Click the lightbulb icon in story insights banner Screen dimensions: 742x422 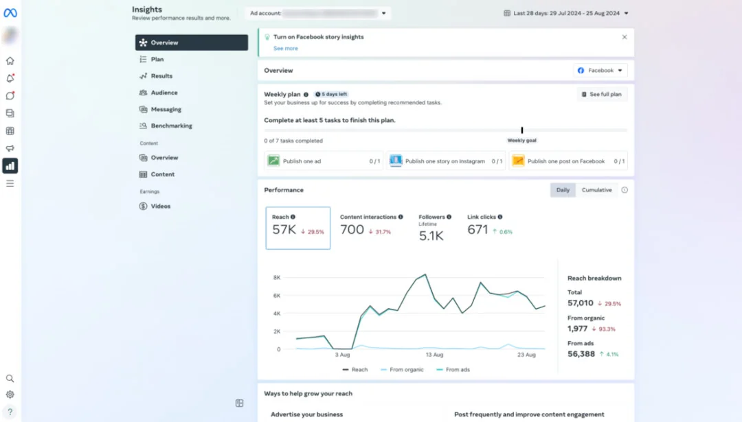pos(267,37)
